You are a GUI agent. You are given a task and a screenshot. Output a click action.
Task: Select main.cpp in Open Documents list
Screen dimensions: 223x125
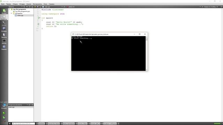coord(21,107)
